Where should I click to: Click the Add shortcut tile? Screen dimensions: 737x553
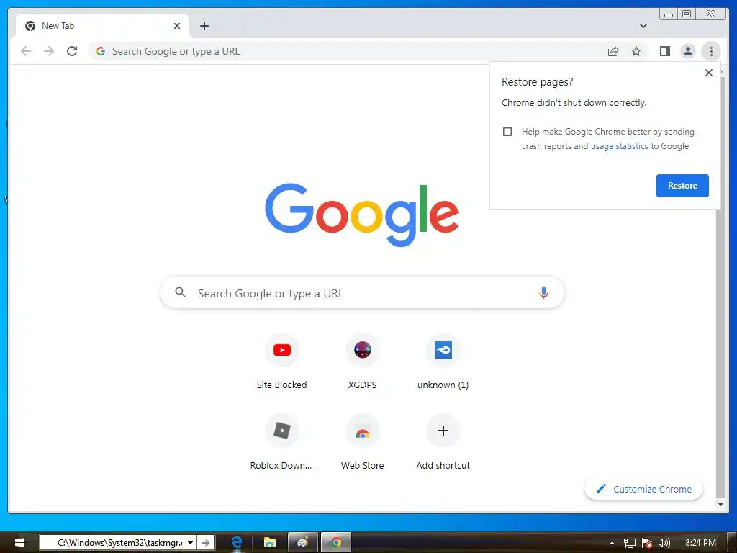(x=443, y=443)
